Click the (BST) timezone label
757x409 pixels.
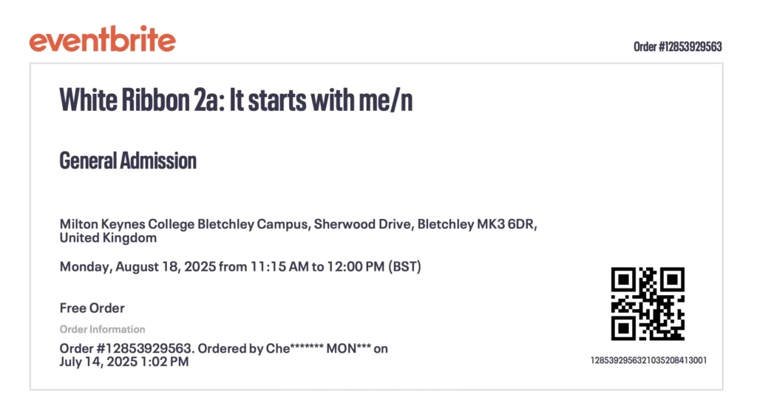click(405, 267)
